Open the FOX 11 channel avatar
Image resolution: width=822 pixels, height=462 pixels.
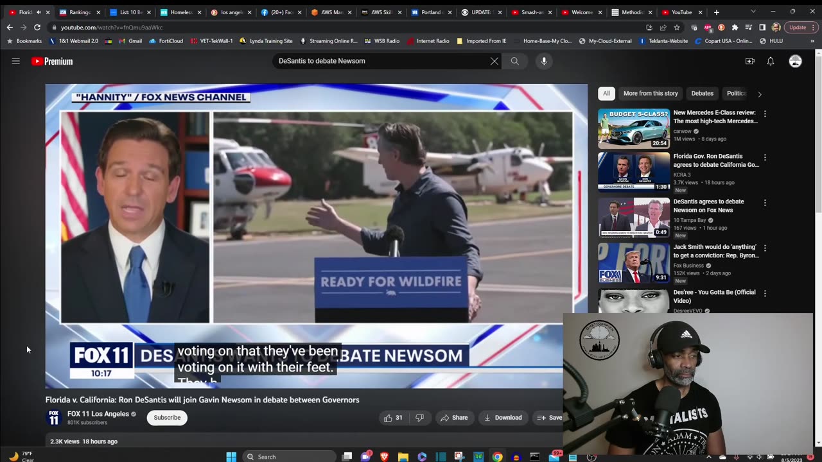54,418
